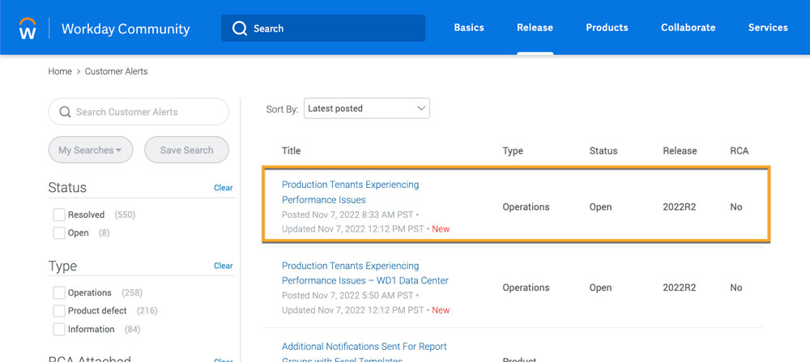Click the RCA column header

[739, 151]
